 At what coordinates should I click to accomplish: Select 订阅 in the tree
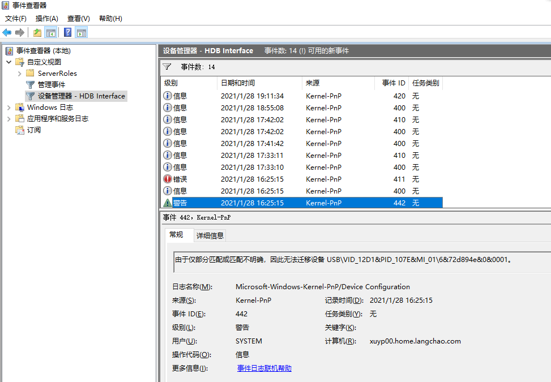(x=34, y=130)
